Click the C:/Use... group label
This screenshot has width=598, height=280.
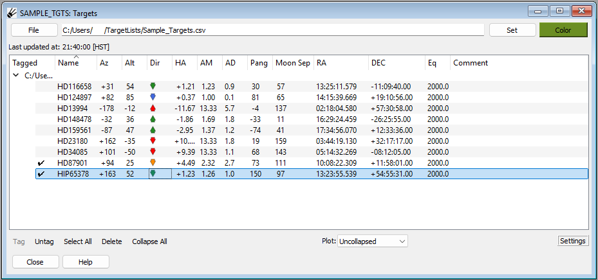tap(39, 75)
